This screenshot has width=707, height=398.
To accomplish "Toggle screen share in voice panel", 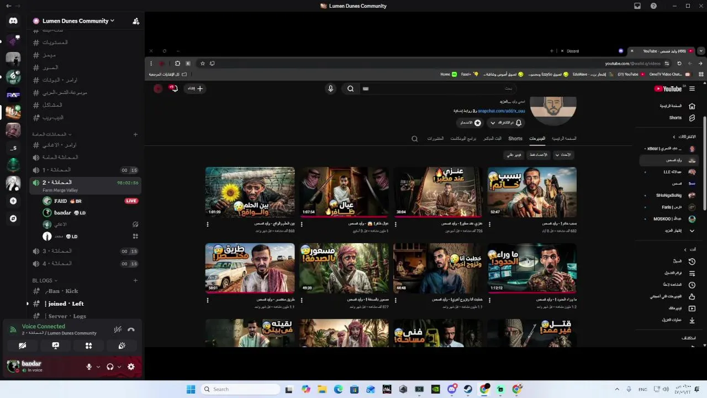I will point(55,345).
